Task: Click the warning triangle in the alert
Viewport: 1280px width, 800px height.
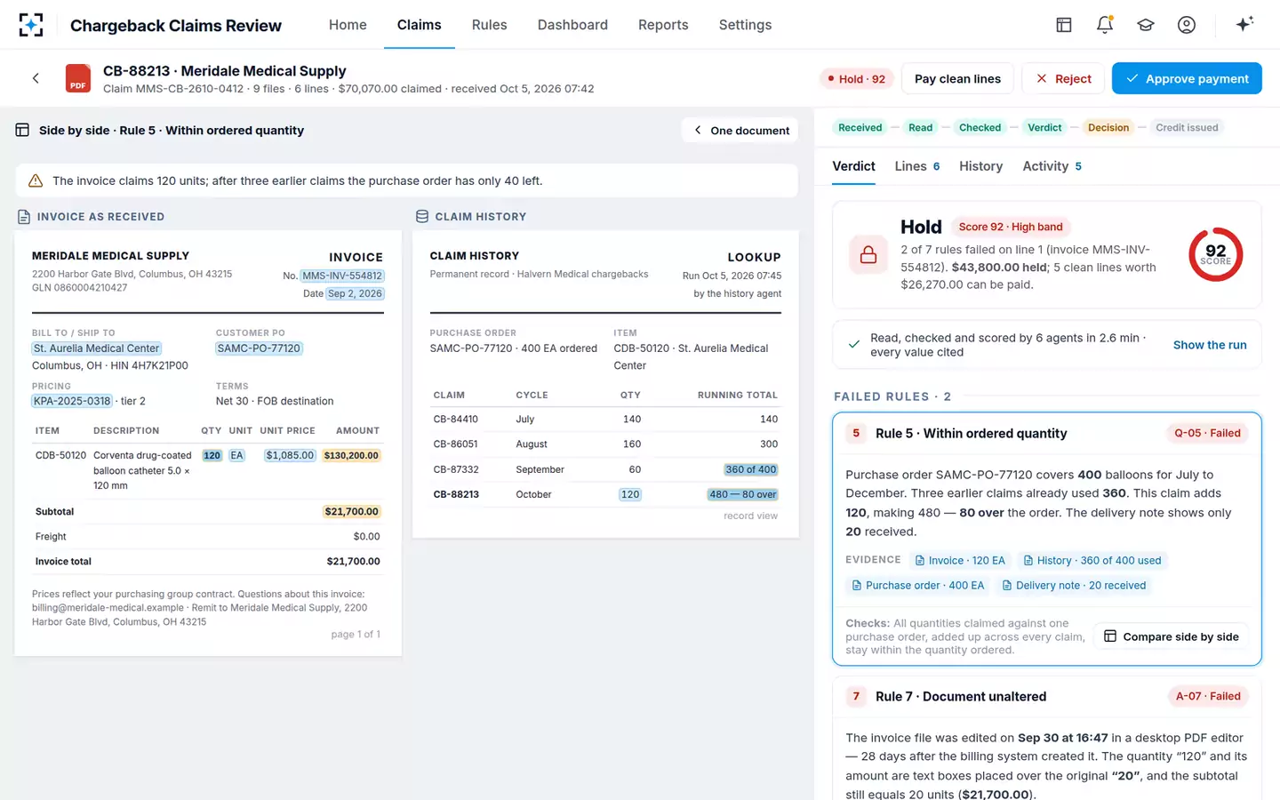Action: pyautogui.click(x=36, y=180)
